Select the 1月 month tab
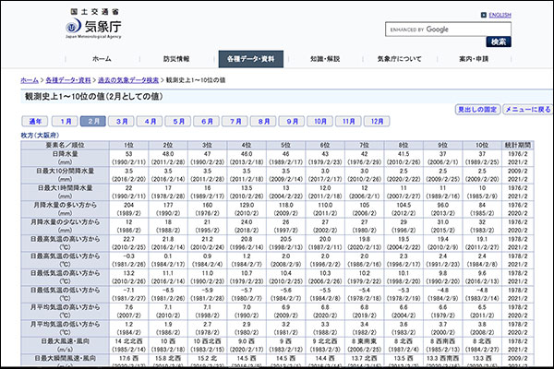The height and width of the screenshot is (369, 554). click(65, 121)
